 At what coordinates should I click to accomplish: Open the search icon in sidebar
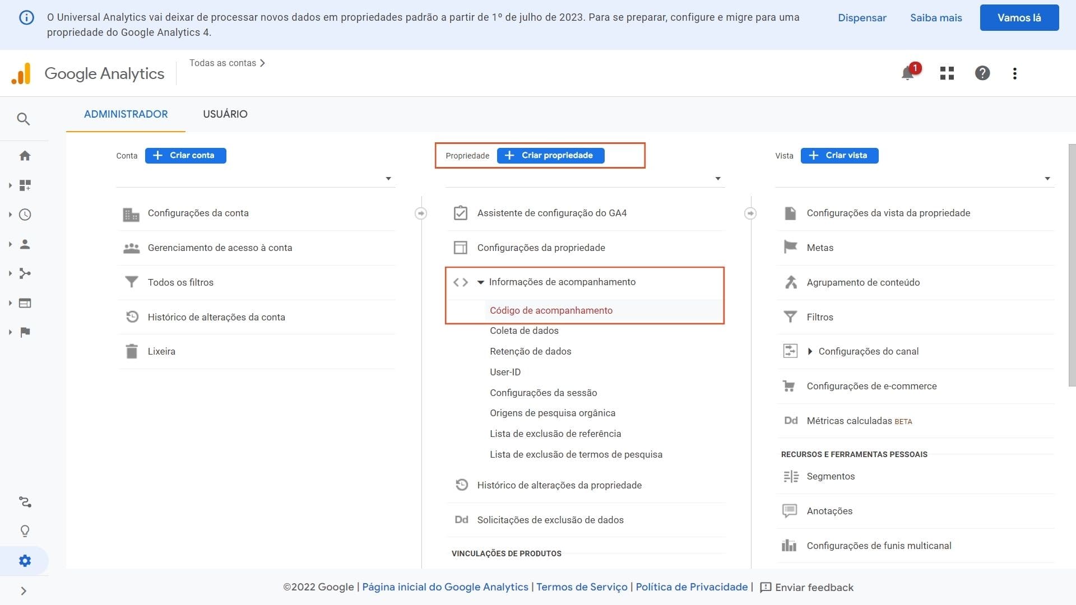pyautogui.click(x=24, y=119)
